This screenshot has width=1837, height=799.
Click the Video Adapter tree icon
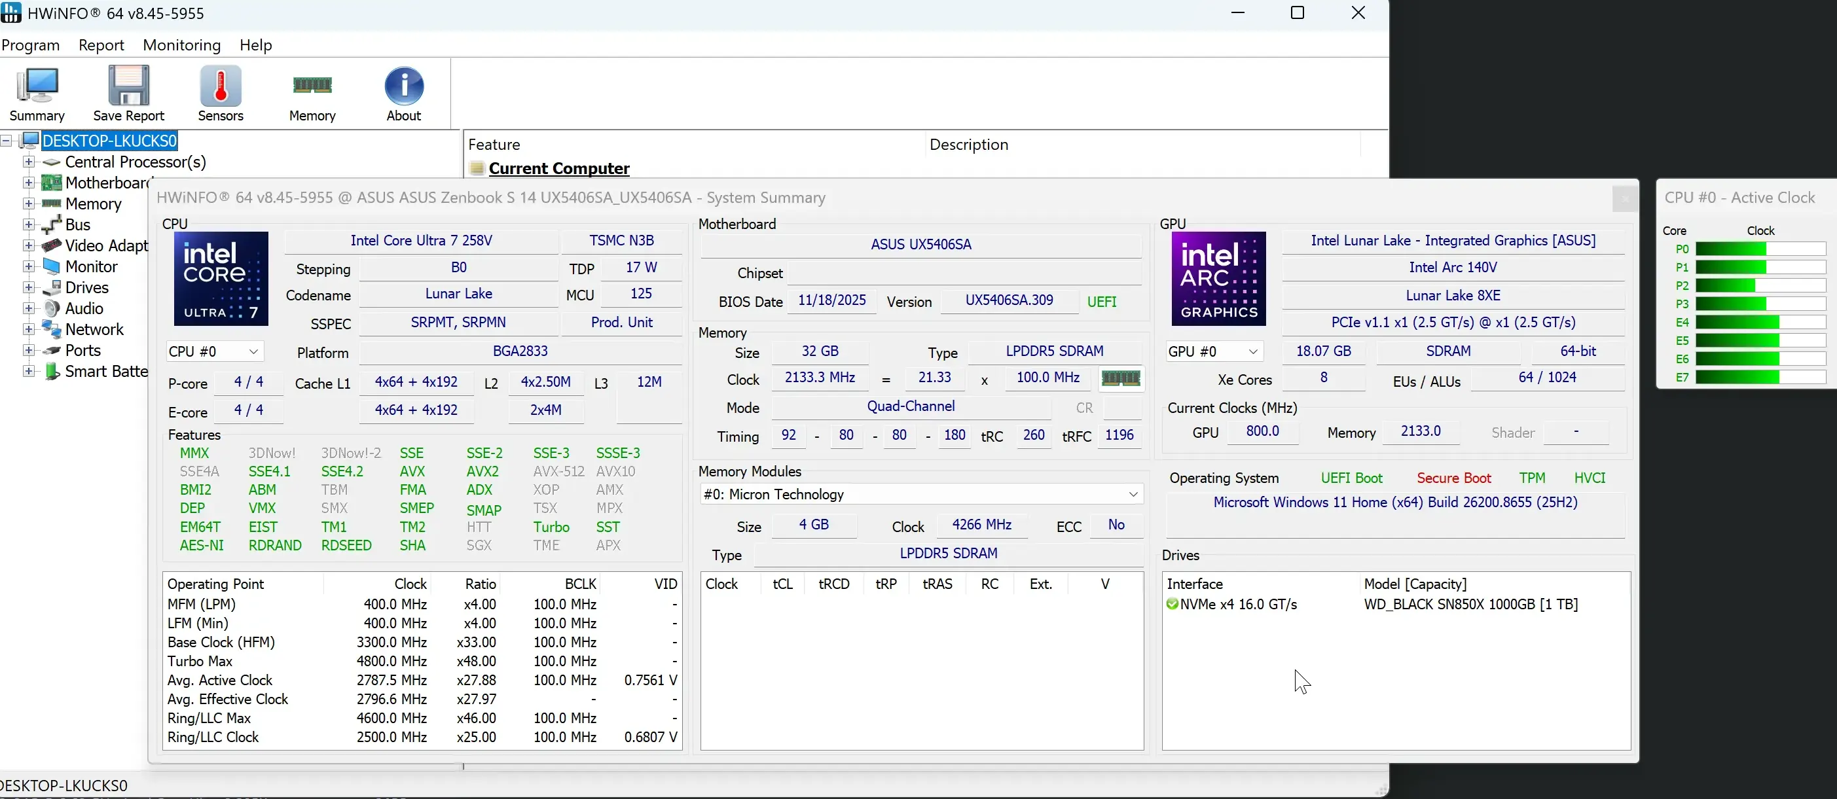click(x=51, y=246)
